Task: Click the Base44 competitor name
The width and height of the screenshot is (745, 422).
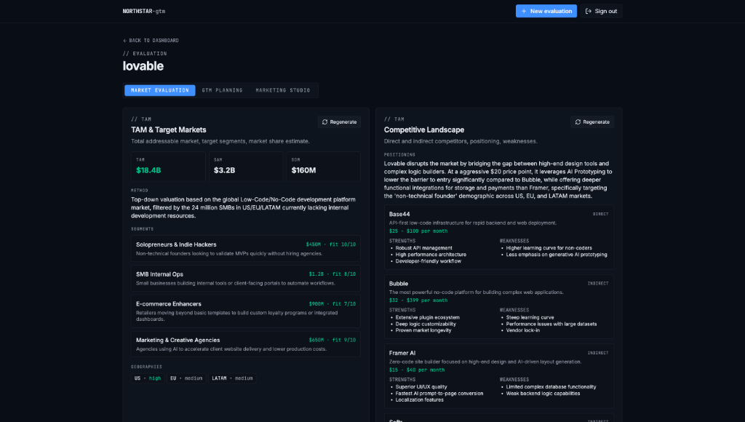Action: [399, 215]
